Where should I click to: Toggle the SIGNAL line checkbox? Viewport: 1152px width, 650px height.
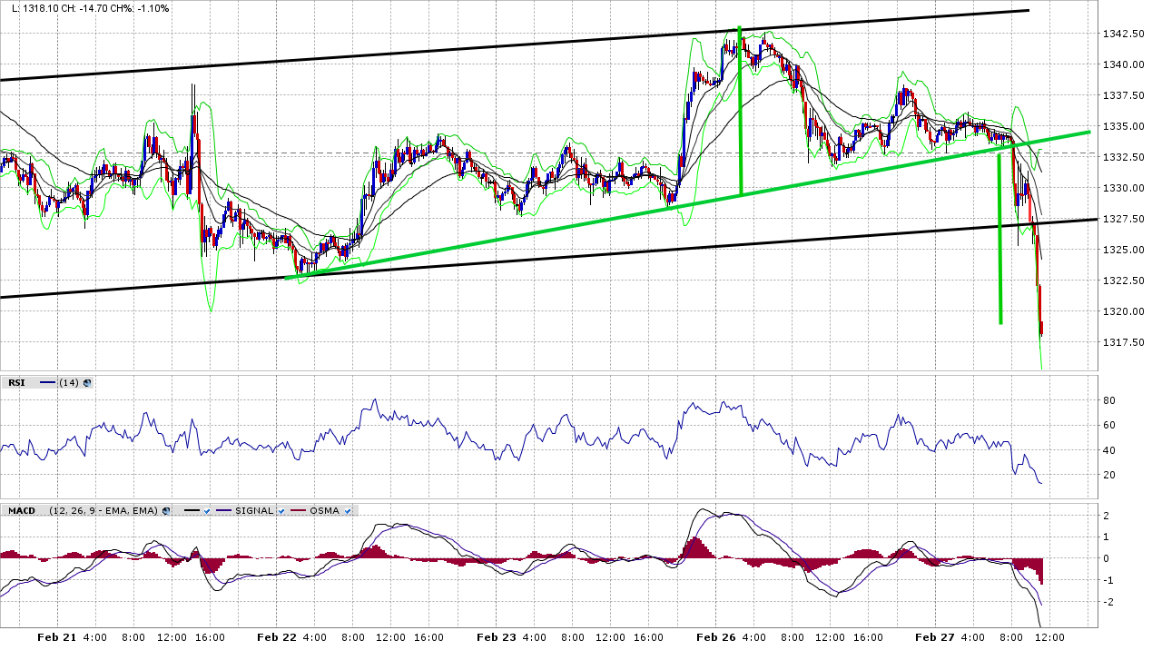(281, 511)
